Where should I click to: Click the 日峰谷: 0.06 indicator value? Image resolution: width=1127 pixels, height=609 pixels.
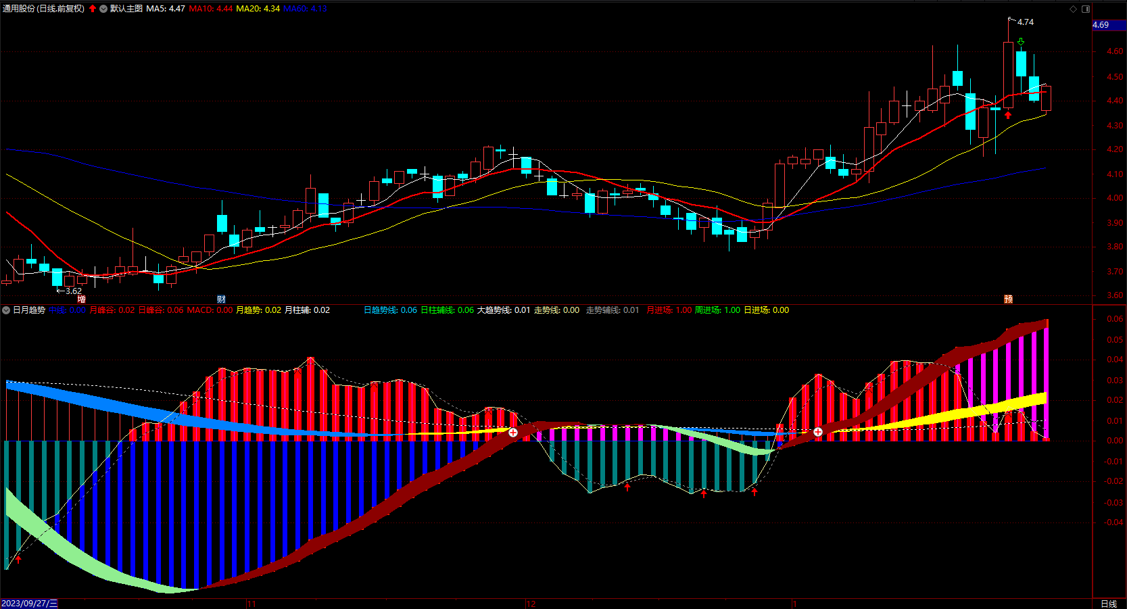click(x=161, y=310)
